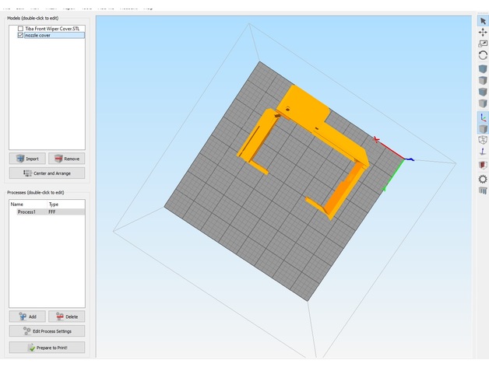Enable the Tiba Front Wiper Cover.STL checkbox
Viewport: 489px width, 367px height.
point(20,28)
